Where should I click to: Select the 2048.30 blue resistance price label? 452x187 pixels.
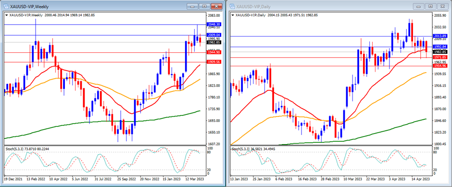pyautogui.click(x=214, y=25)
